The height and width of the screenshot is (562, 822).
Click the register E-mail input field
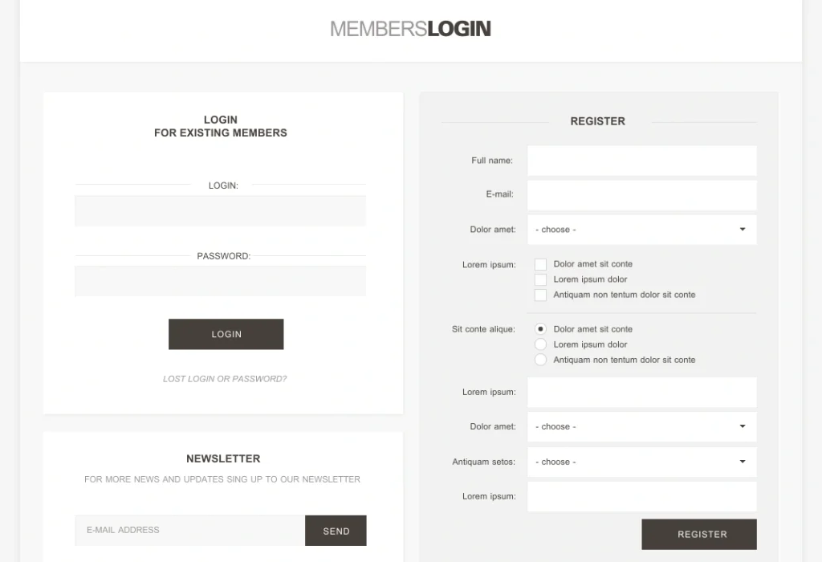click(641, 195)
